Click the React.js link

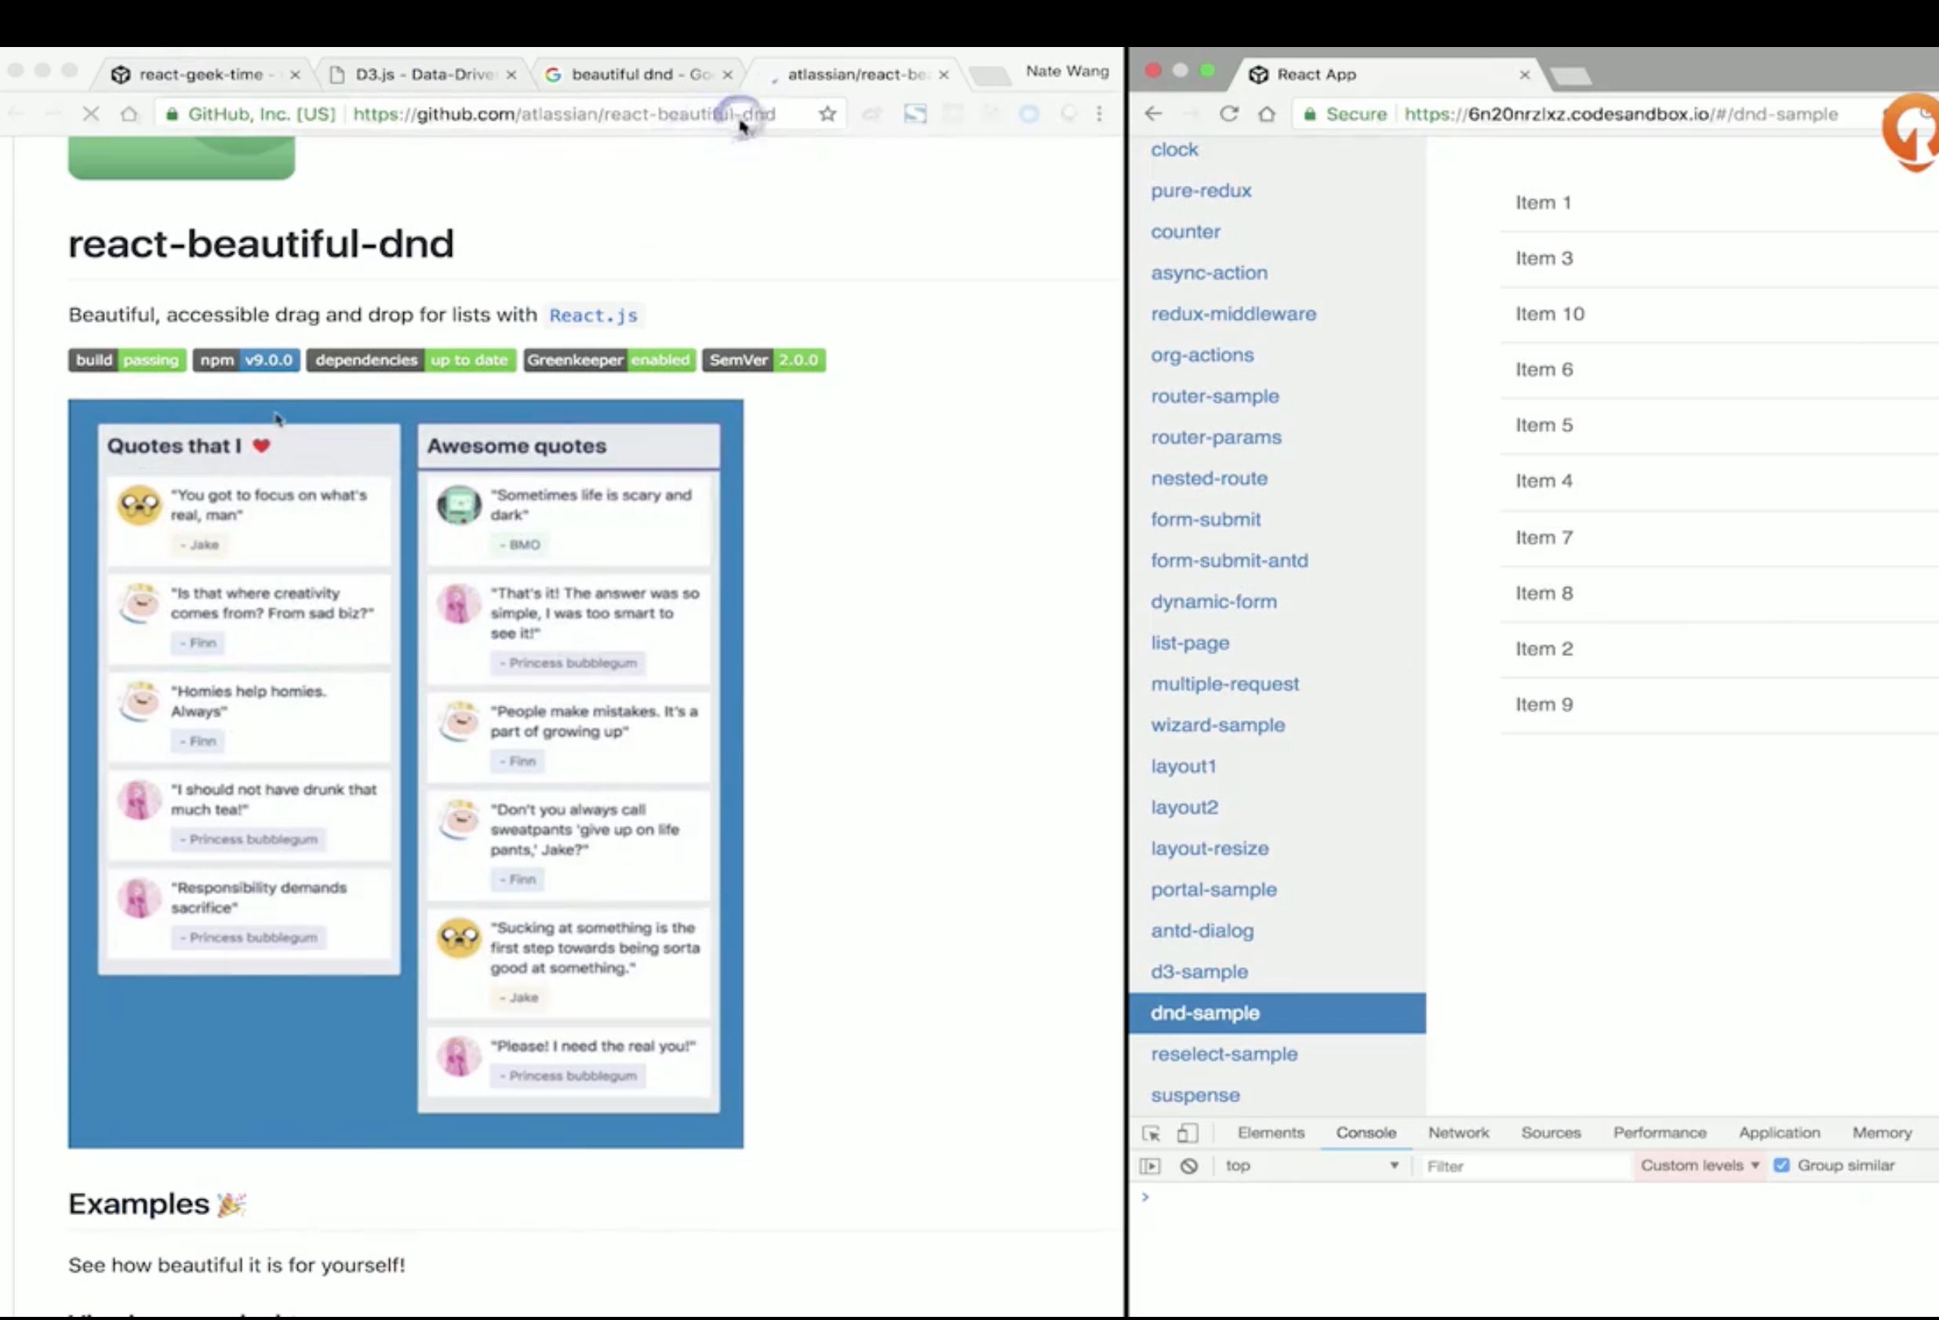coord(592,315)
